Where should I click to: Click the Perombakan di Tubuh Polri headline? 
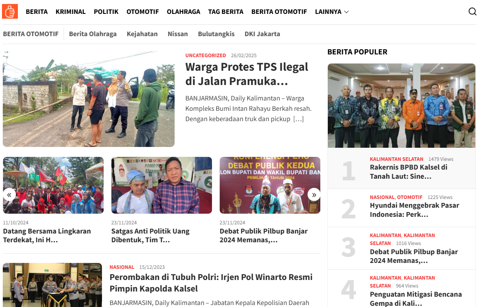click(x=211, y=283)
